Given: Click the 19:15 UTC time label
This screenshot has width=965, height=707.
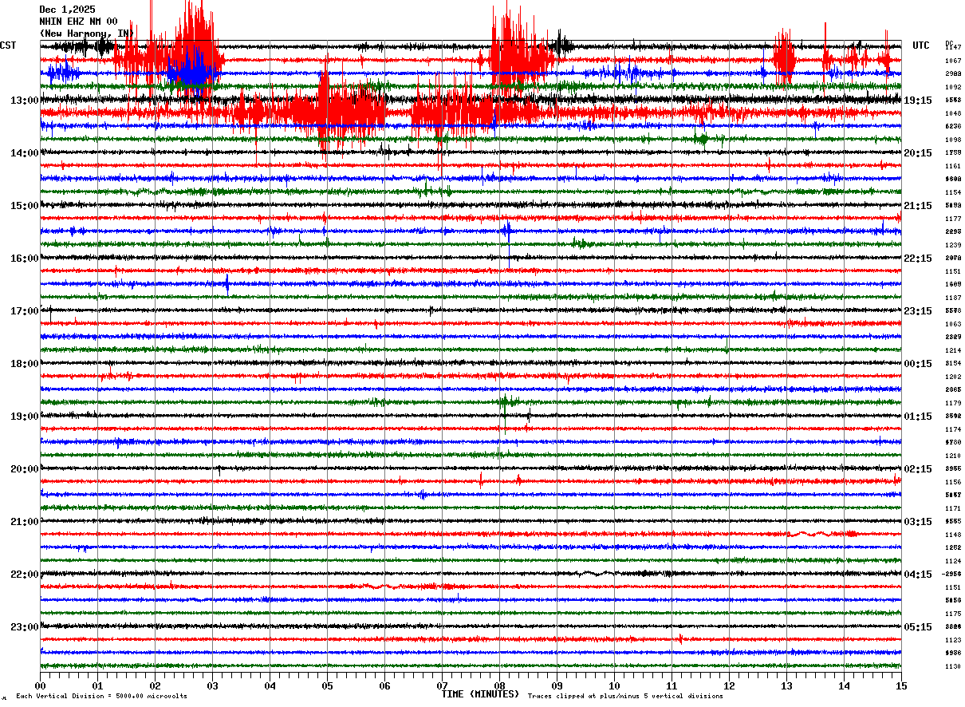Looking at the screenshot, I should coord(918,100).
